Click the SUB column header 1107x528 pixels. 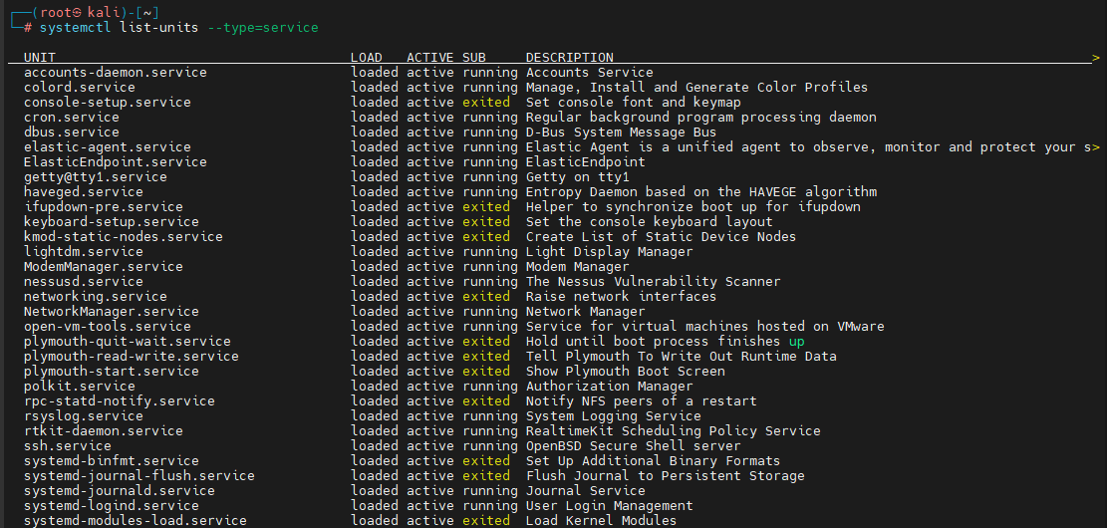pos(474,58)
